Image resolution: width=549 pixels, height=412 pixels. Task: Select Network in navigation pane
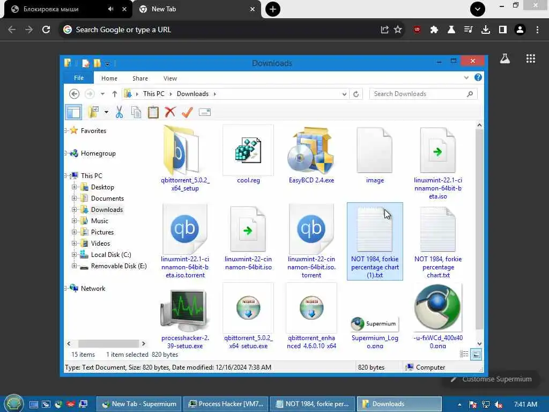tap(93, 288)
